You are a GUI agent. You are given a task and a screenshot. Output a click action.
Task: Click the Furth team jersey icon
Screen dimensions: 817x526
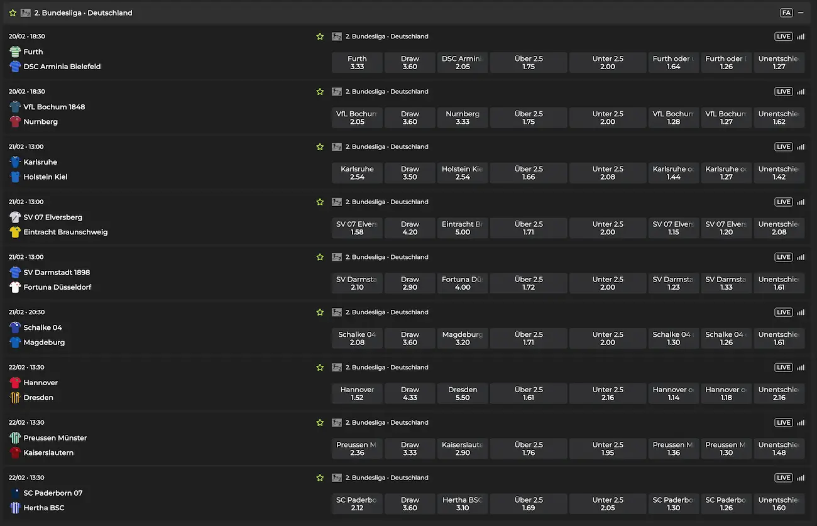point(15,52)
